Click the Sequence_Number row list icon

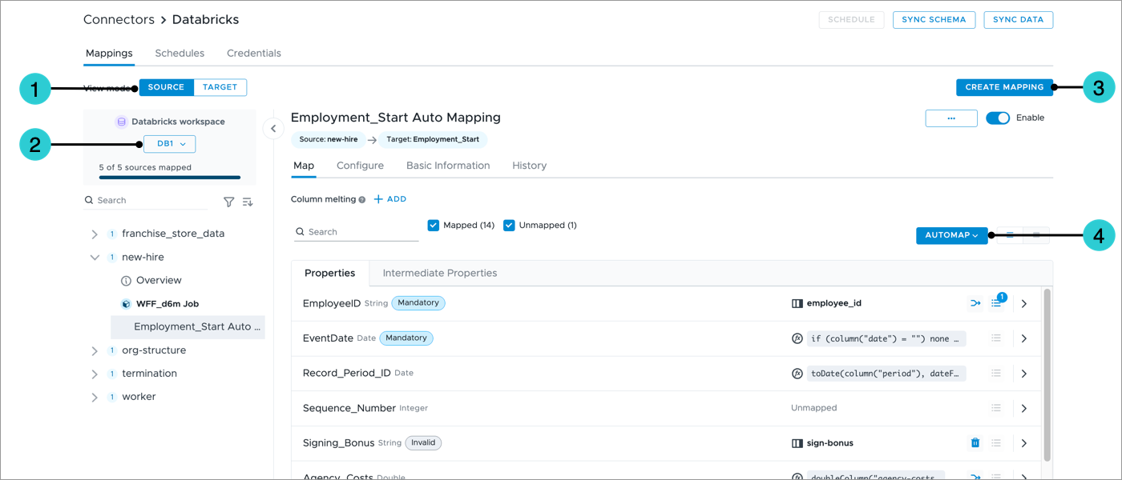(x=996, y=408)
